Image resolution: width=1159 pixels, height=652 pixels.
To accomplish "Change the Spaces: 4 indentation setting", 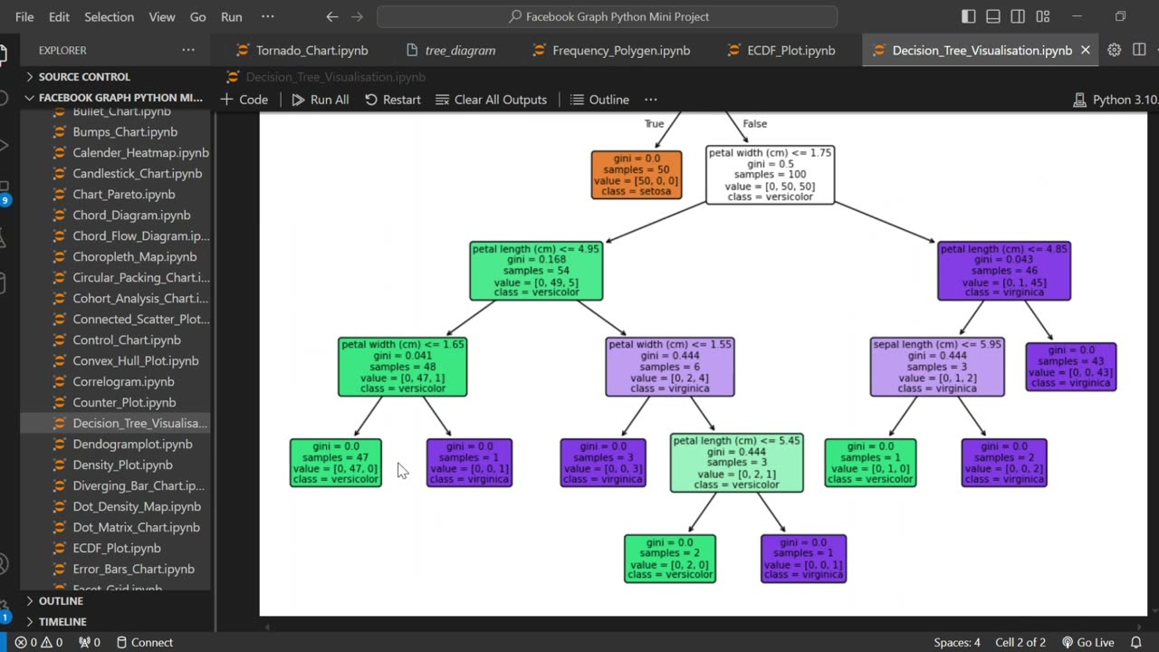I will (x=957, y=642).
